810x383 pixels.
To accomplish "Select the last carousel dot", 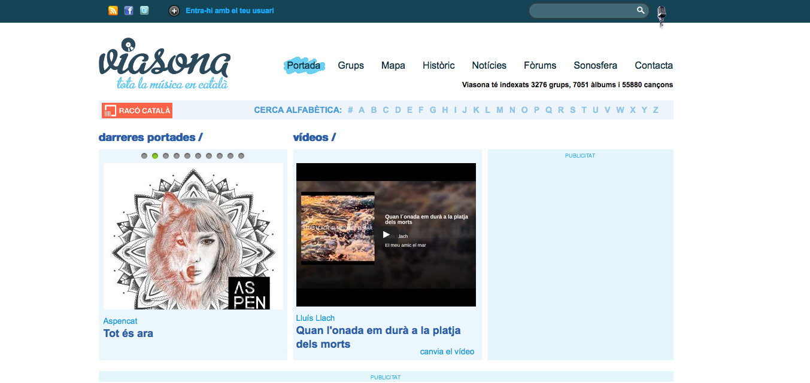I will click(x=241, y=156).
